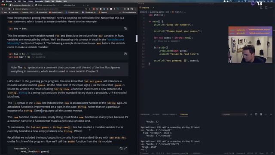Click the Spaces indentation status bar item
275x155 pixels.
[x=241, y=153]
